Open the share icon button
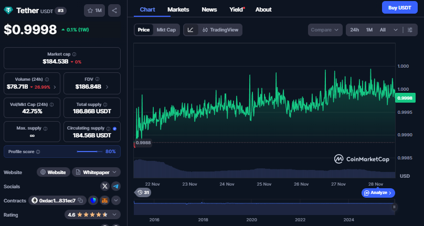This screenshot has width=424, height=226. (114, 10)
